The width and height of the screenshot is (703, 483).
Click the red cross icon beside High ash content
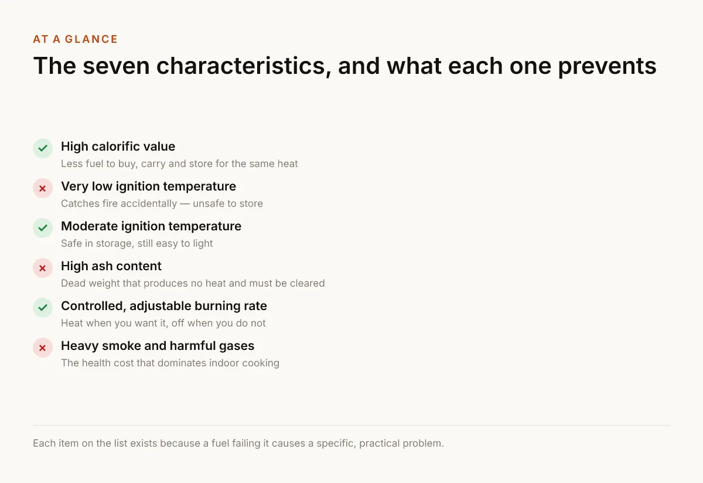[x=43, y=268]
